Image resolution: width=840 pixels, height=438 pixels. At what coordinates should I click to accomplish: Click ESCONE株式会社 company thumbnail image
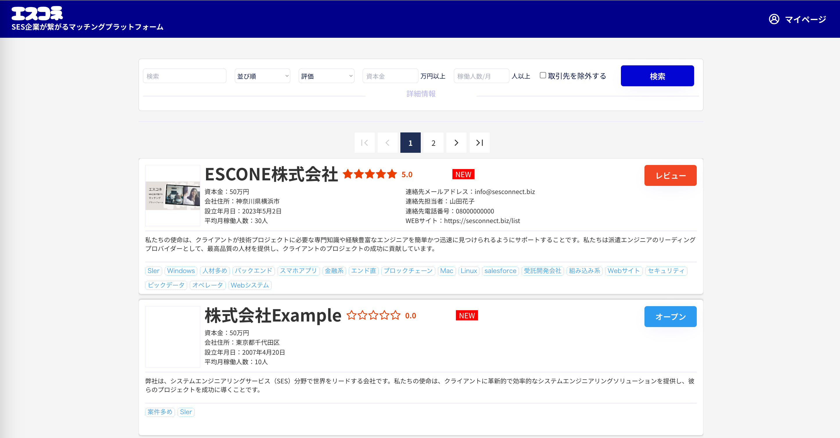[173, 195]
